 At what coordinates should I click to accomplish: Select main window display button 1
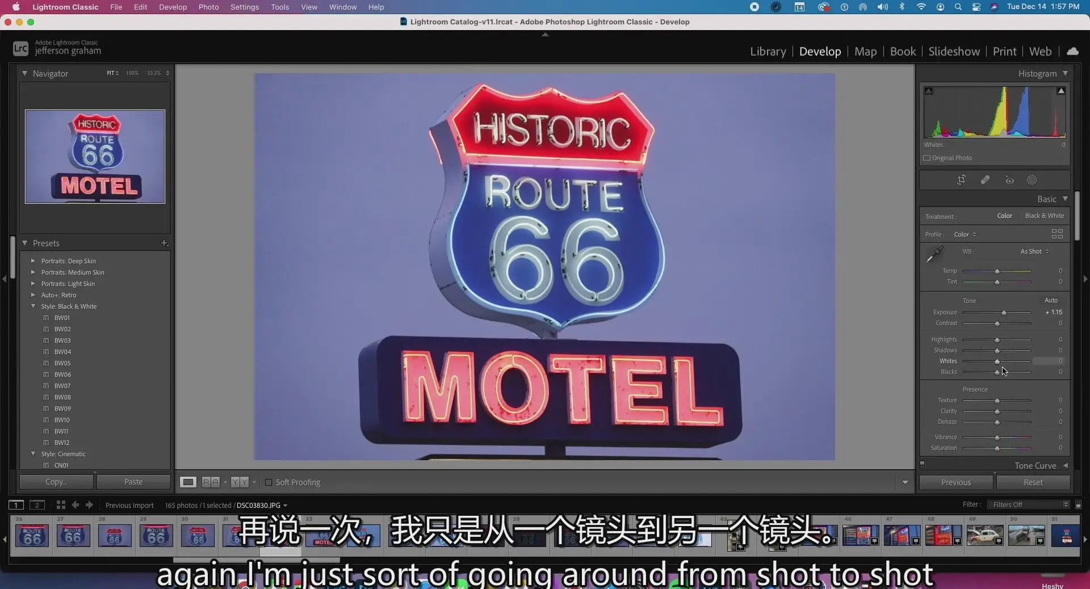pos(16,504)
